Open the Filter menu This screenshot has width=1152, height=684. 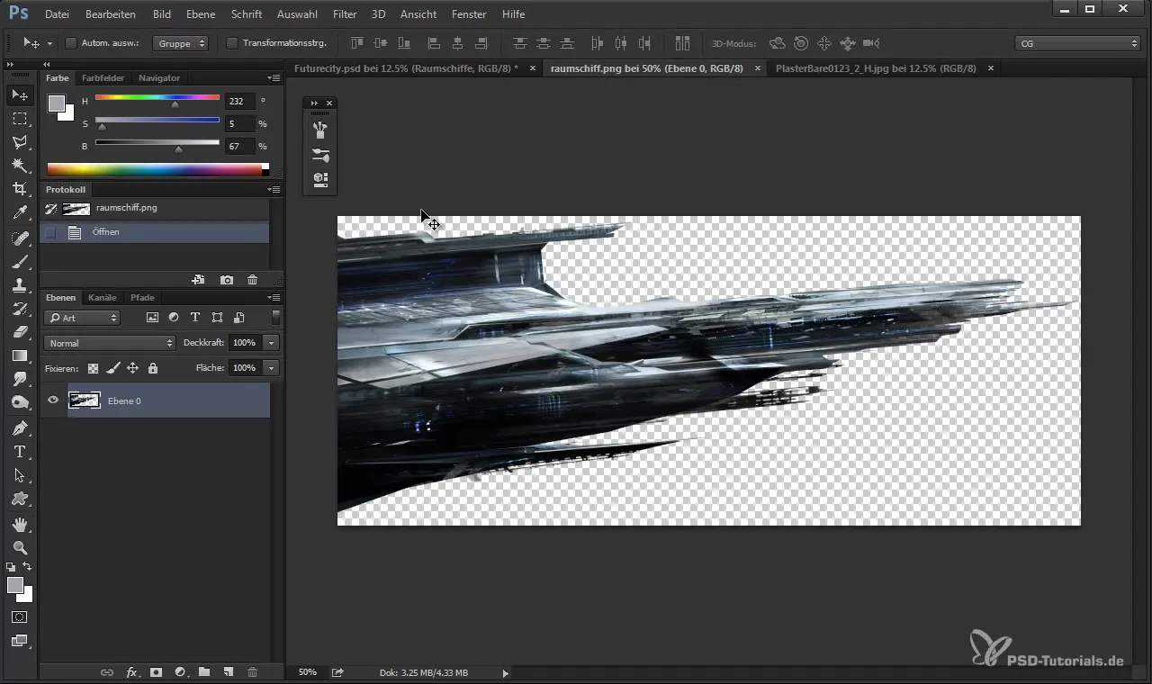click(x=345, y=14)
